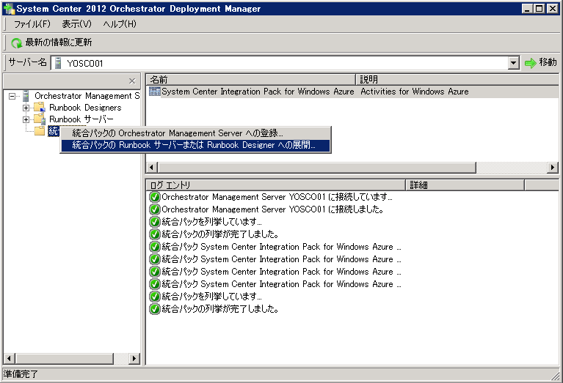Close the left tree pane with X

click(132, 81)
